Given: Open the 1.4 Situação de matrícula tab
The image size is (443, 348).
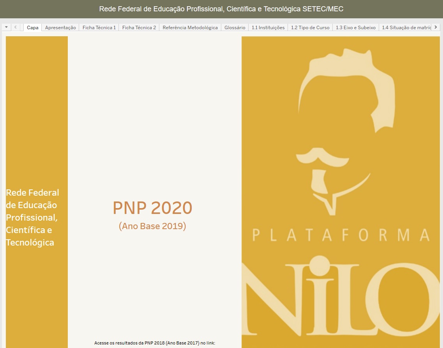Looking at the screenshot, I should click(405, 27).
